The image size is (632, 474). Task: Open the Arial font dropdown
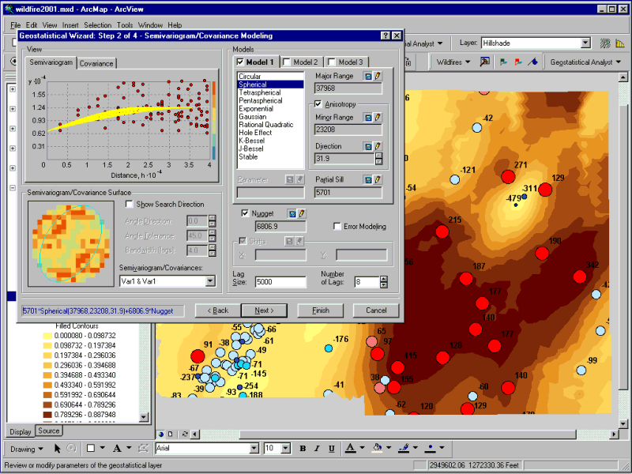coord(254,448)
